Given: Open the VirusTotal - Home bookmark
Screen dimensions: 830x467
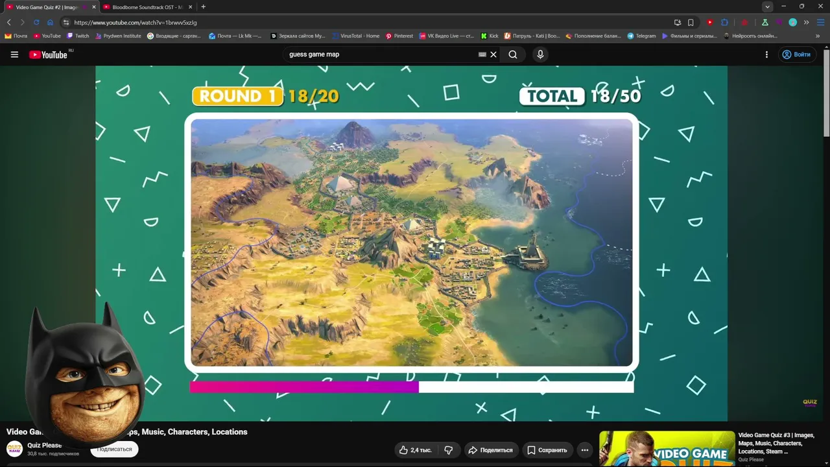Looking at the screenshot, I should coord(355,36).
